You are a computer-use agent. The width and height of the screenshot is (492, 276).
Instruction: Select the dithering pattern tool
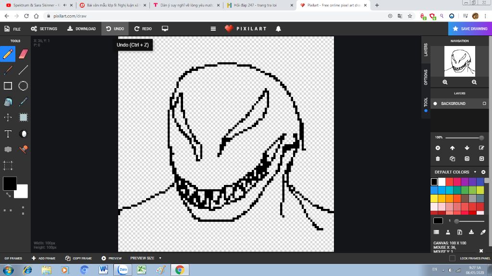tap(8, 149)
